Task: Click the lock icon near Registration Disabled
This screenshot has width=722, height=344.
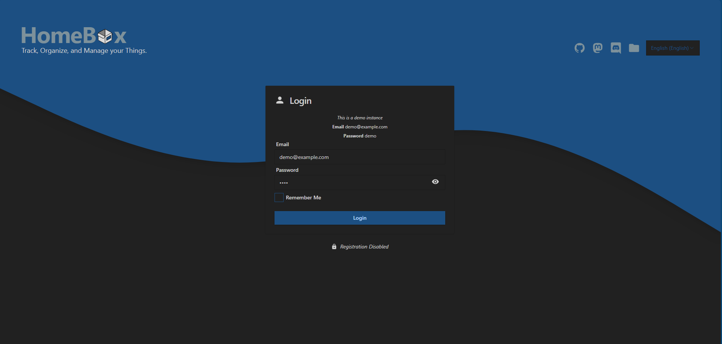Action: (x=334, y=247)
